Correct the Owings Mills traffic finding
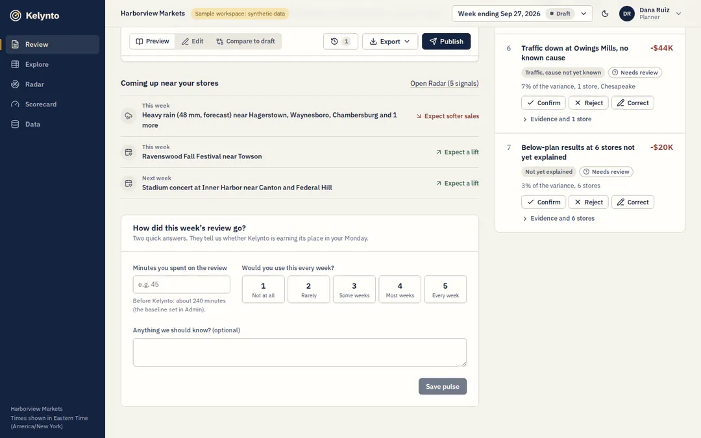701x438 pixels. [x=633, y=103]
